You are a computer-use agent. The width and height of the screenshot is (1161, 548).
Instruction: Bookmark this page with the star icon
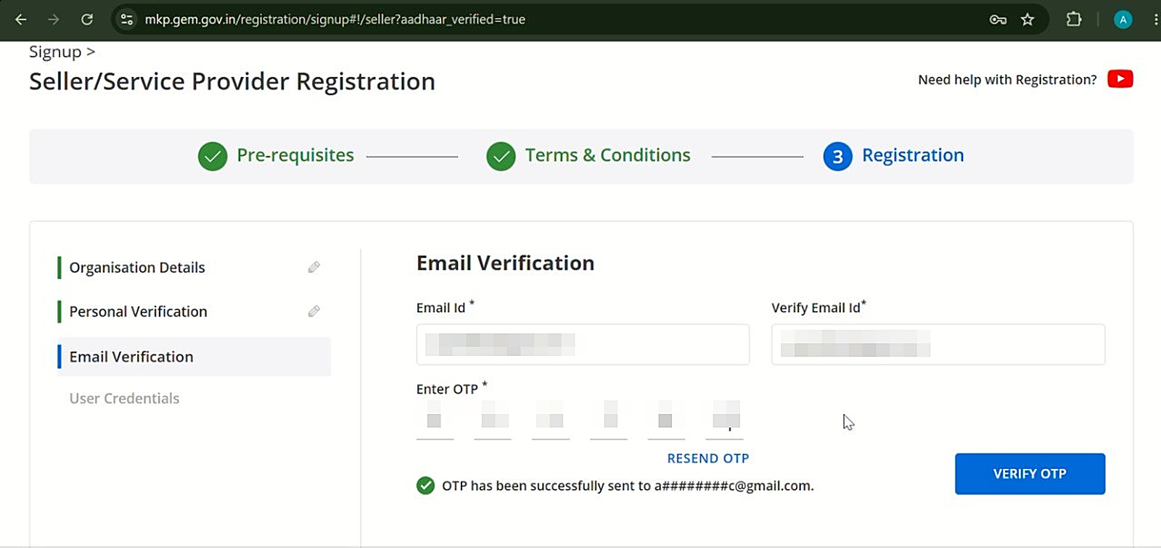pyautogui.click(x=1027, y=20)
